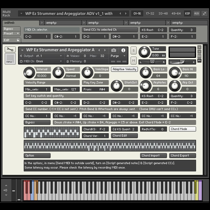Click the Min_velo value field
The image size is (210, 210).
click(x=37, y=89)
